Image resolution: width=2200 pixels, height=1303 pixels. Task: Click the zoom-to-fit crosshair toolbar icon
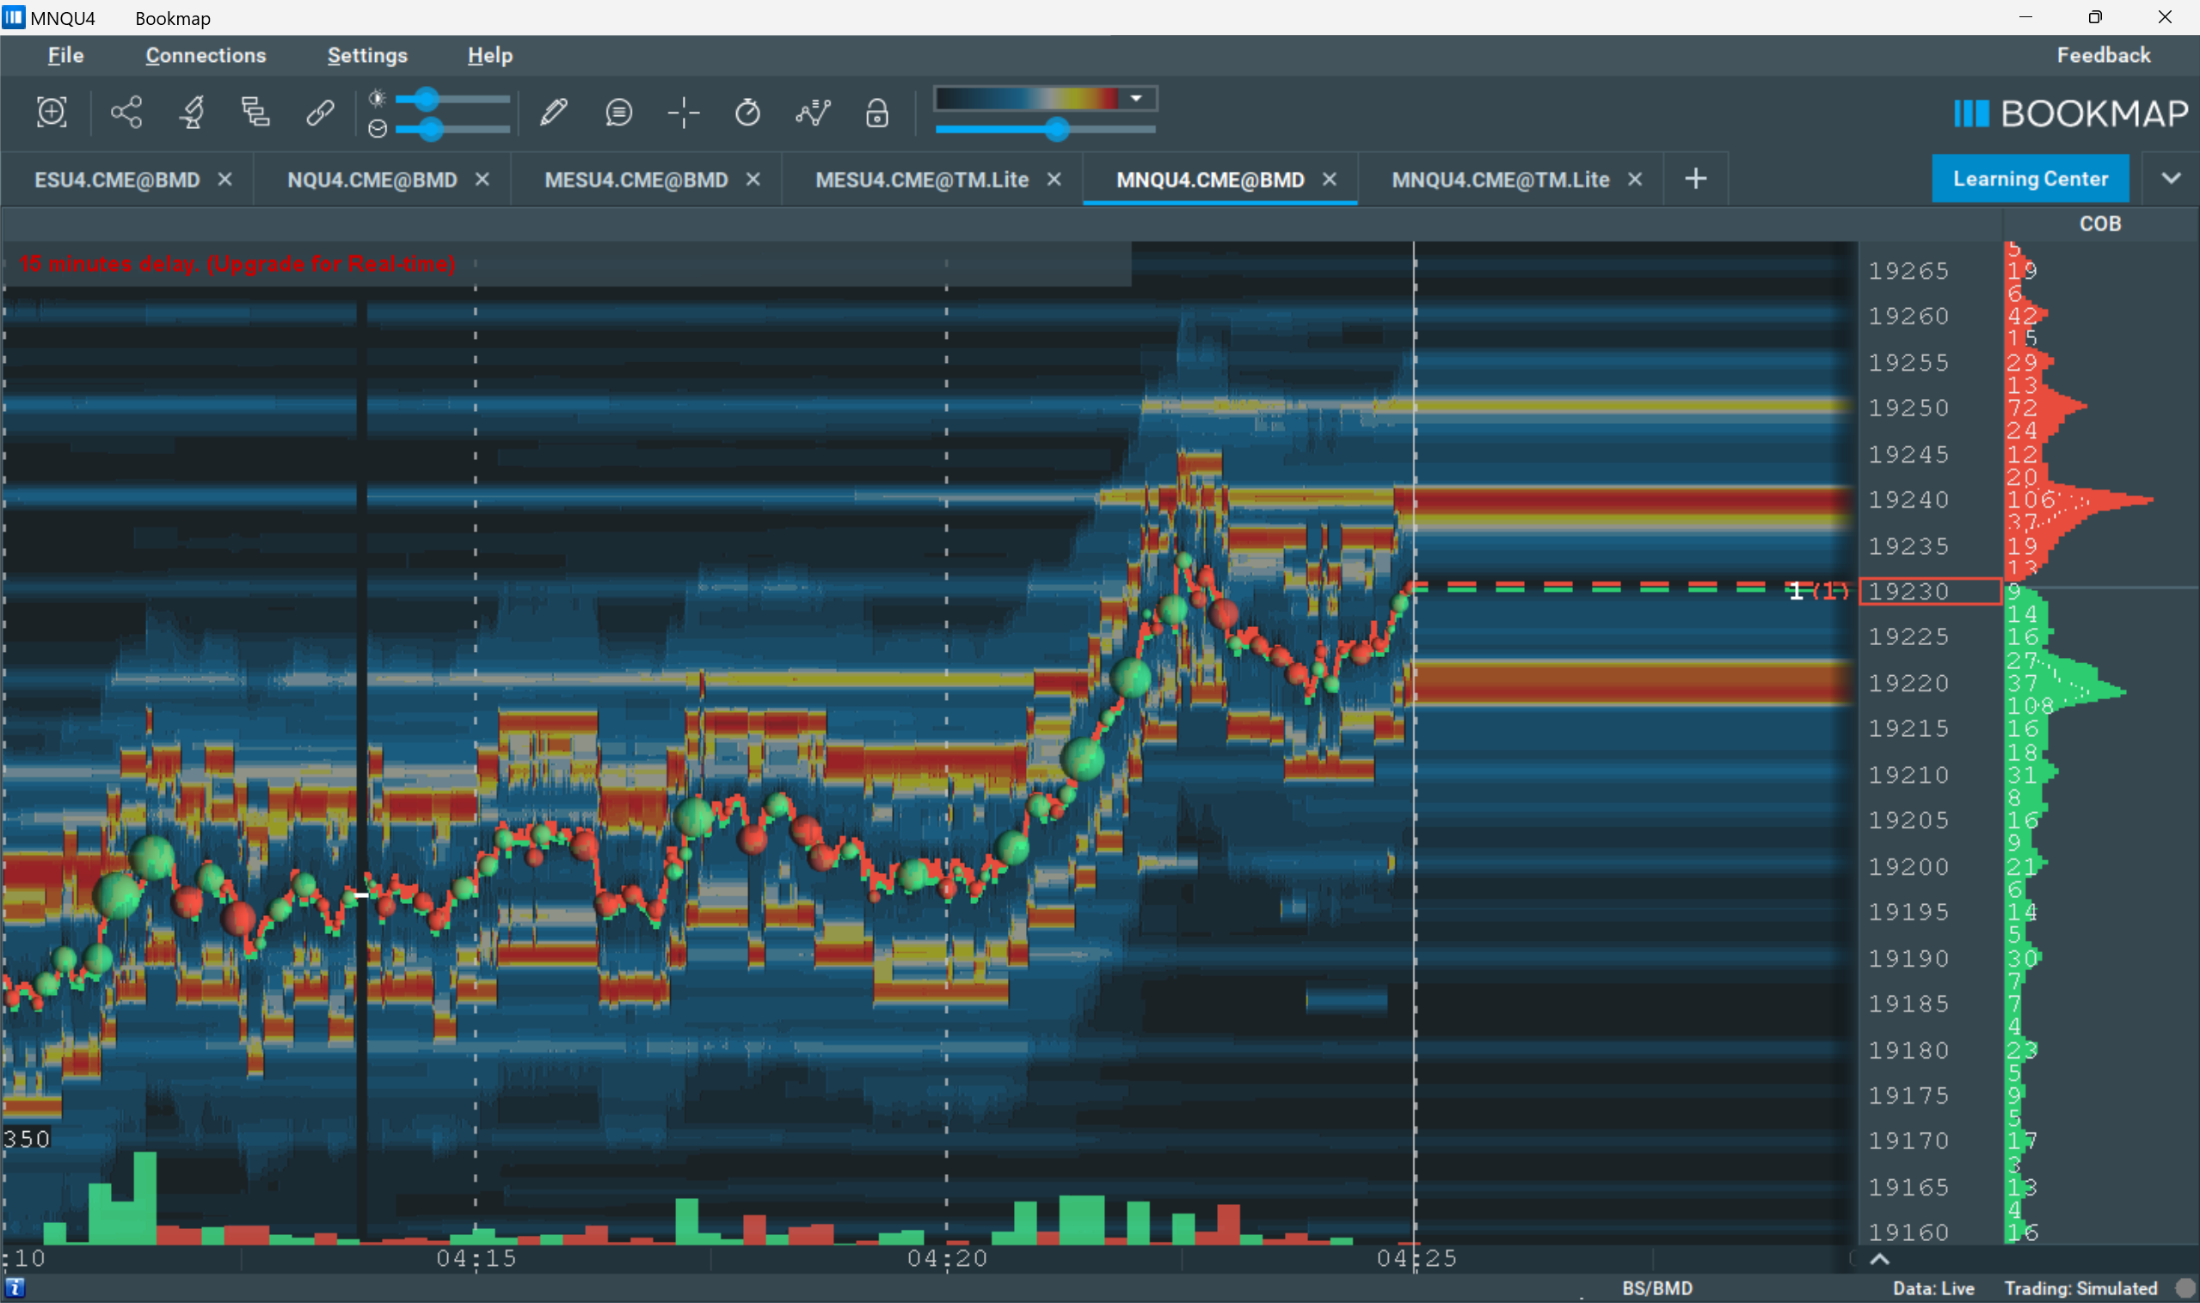coord(52,113)
